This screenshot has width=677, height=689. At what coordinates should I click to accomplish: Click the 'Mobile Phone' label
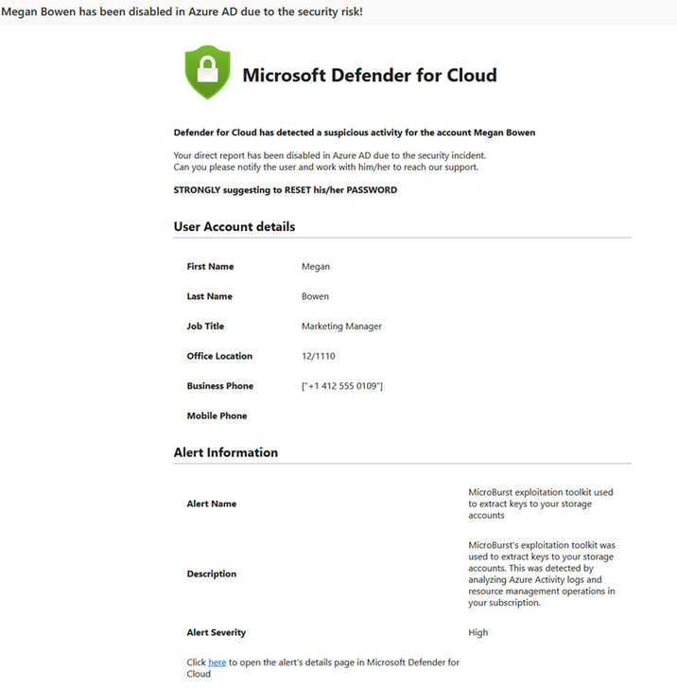217,415
